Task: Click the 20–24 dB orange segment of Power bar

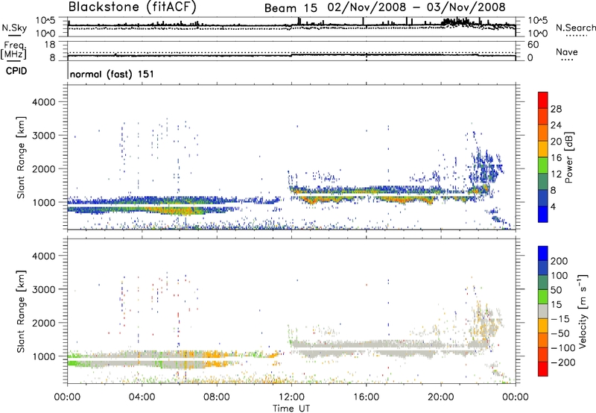Action: pyautogui.click(x=543, y=133)
